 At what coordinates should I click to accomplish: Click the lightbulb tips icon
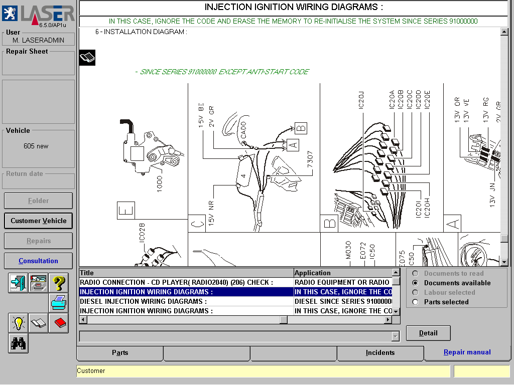18,323
